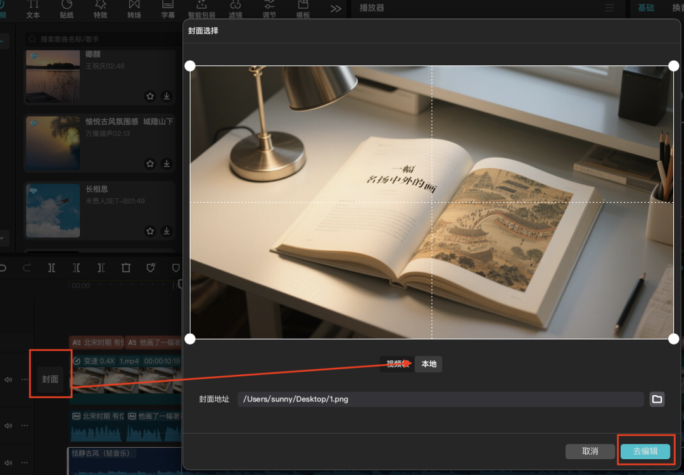Click the folder icon to browse cover file
684x475 pixels.
pyautogui.click(x=657, y=399)
